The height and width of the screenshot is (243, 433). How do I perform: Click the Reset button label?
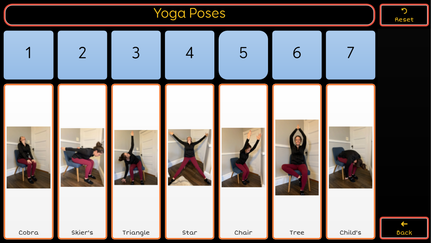pos(404,19)
